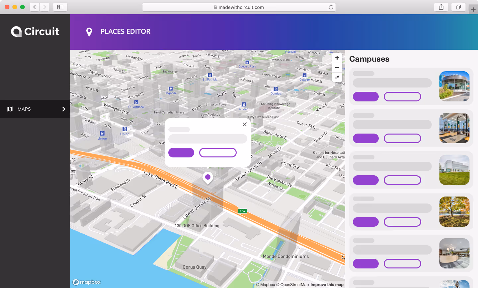Click the Circuit logo in the sidebar
The height and width of the screenshot is (288, 478).
tap(35, 31)
